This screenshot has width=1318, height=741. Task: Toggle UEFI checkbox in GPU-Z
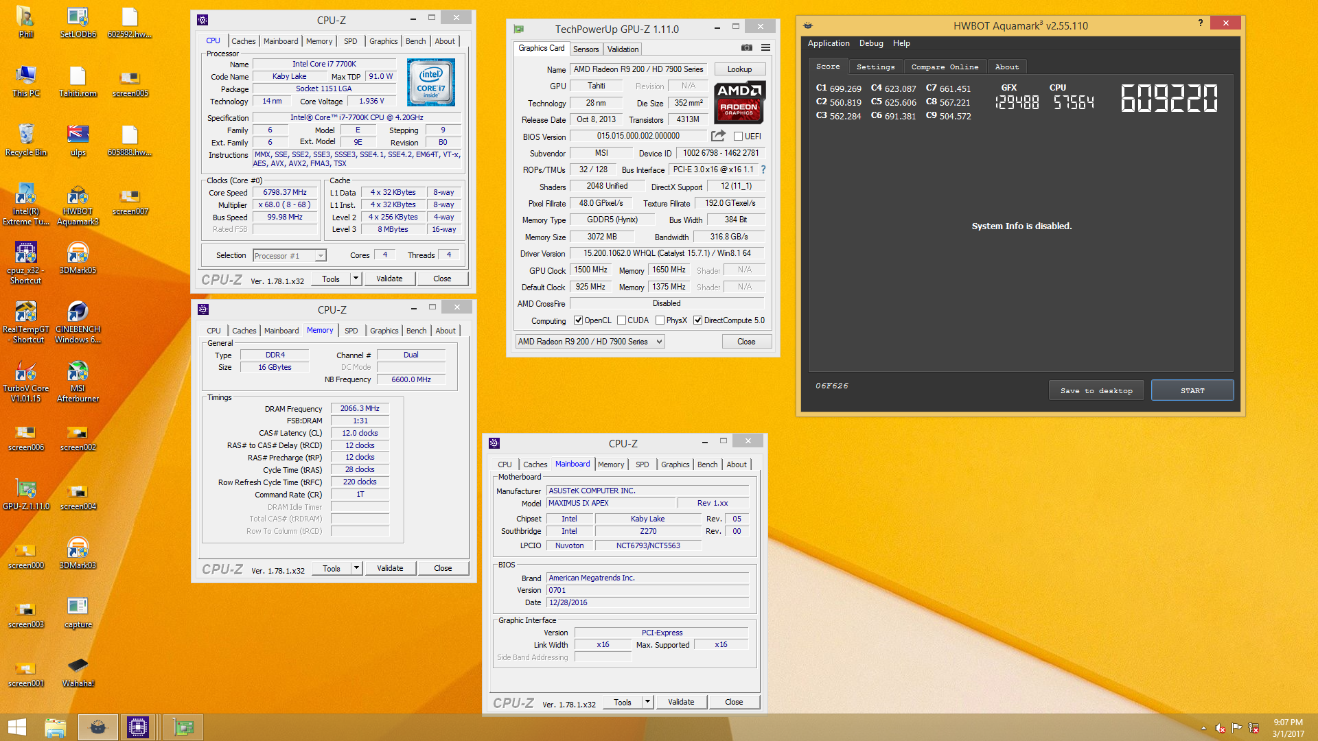click(738, 137)
